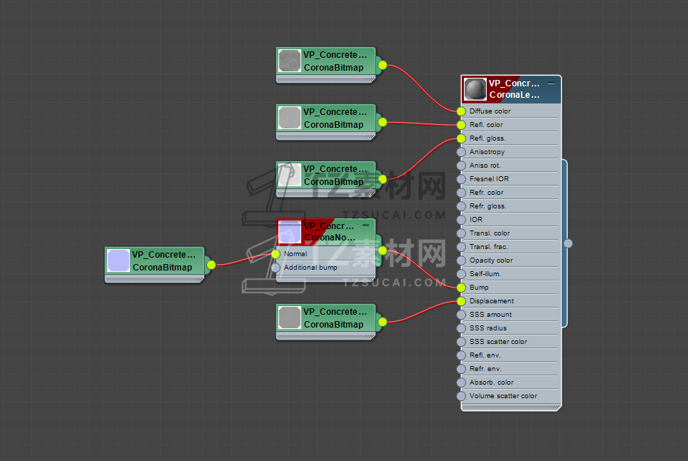Click thumbnail of bitmap connected to Displacement
The width and height of the screenshot is (688, 461).
[x=290, y=318]
